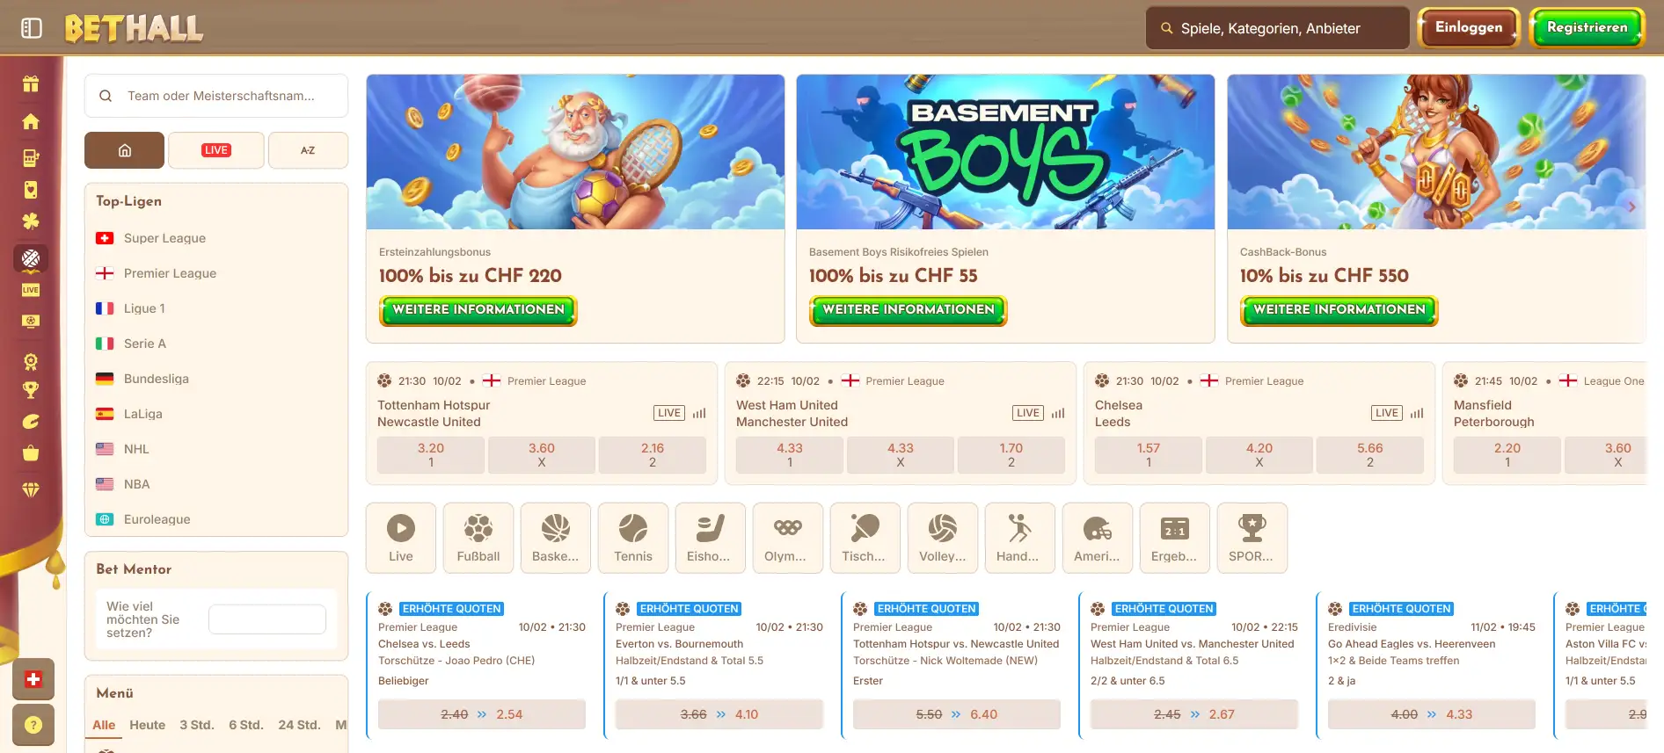Toggle the sidebar panel icon beside the logo
Image resolution: width=1664 pixels, height=753 pixels.
click(x=32, y=28)
